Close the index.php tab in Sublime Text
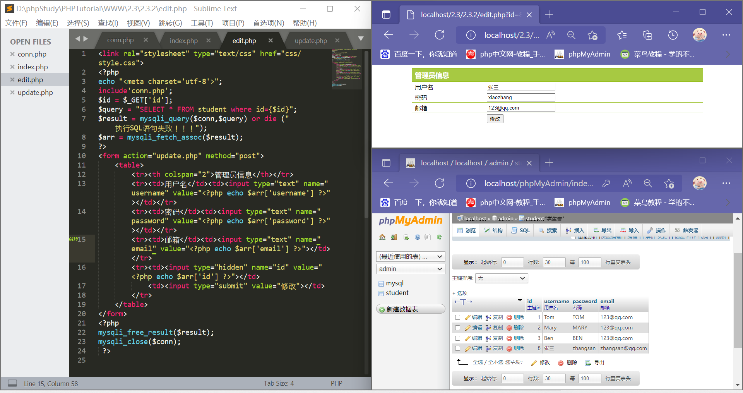743x393 pixels. click(x=209, y=40)
